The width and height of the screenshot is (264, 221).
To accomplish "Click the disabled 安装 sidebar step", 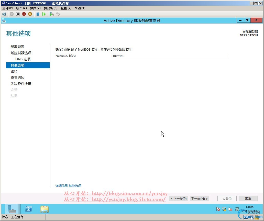I will point(14,90).
